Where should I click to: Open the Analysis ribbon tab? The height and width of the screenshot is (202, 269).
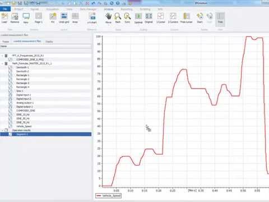pos(109,9)
